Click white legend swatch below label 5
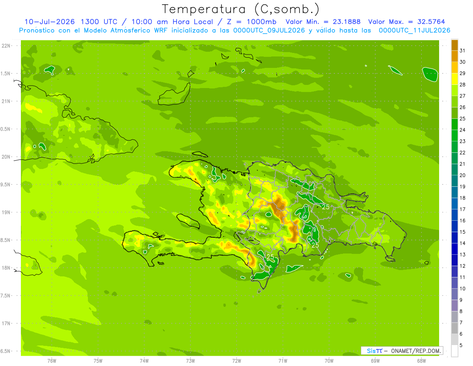The width and height of the screenshot is (473, 366). pyautogui.click(x=454, y=351)
